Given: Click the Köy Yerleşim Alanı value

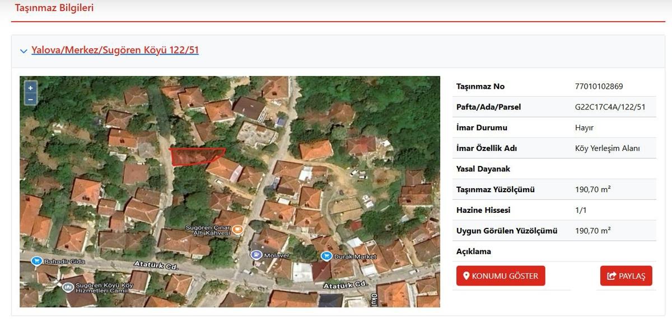Looking at the screenshot, I should [607, 149].
